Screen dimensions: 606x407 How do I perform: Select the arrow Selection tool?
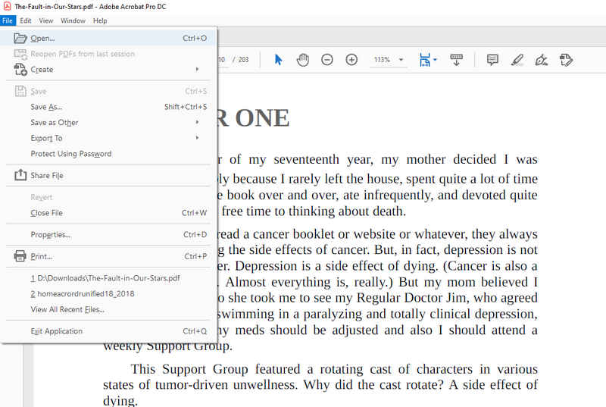278,60
